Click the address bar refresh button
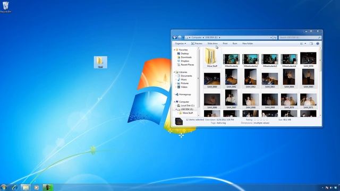340x191 pixels. pos(275,38)
